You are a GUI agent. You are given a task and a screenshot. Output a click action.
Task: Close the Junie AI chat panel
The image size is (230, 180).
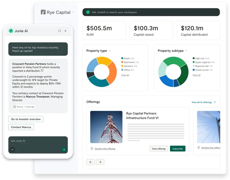65,31
